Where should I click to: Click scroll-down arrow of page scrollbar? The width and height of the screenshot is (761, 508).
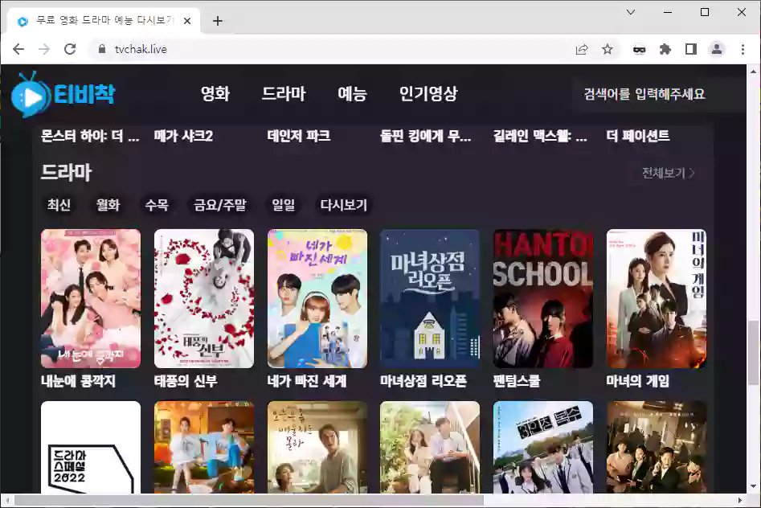pyautogui.click(x=753, y=486)
